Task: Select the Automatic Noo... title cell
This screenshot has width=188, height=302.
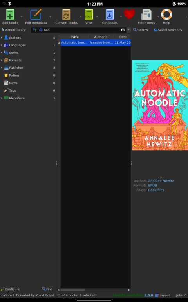Action: pos(75,42)
